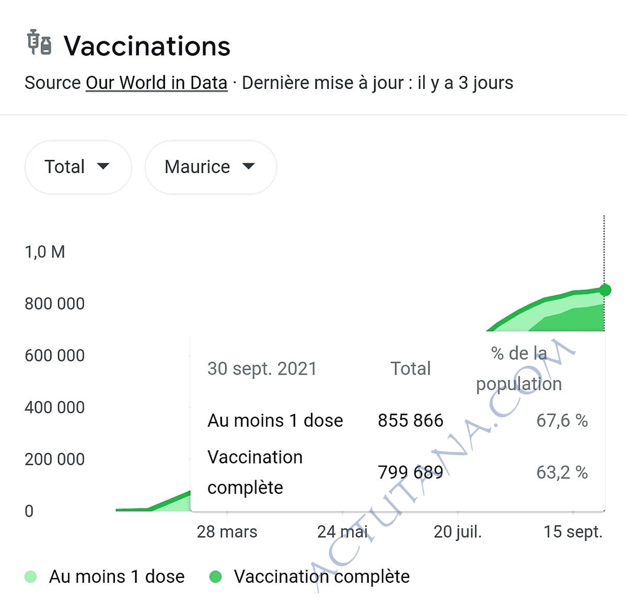The width and height of the screenshot is (627, 612).
Task: Click the green data point on chart
Action: (x=605, y=290)
